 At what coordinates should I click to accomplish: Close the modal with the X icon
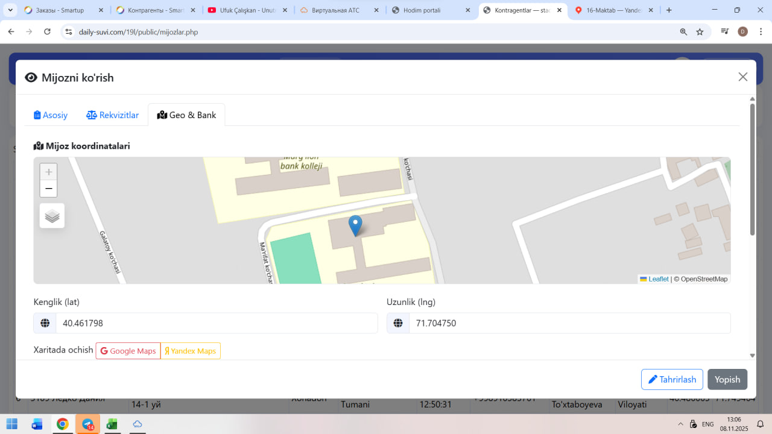tap(743, 77)
